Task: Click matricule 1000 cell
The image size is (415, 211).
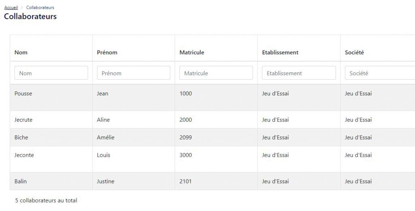Action: [216, 97]
